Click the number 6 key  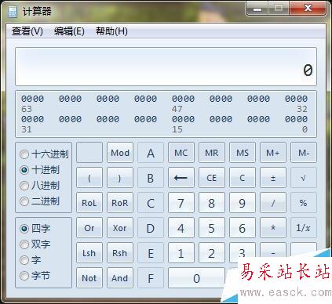(243, 228)
